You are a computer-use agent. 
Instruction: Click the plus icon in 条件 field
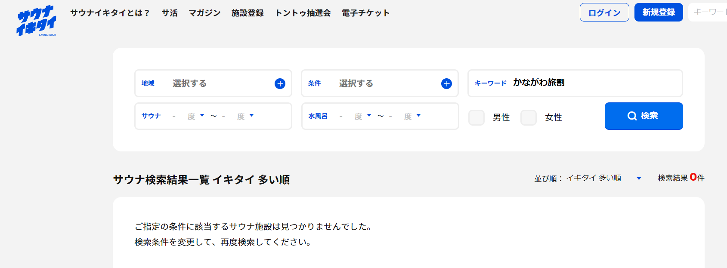coord(446,83)
